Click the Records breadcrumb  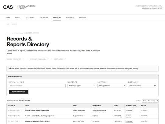14,24
